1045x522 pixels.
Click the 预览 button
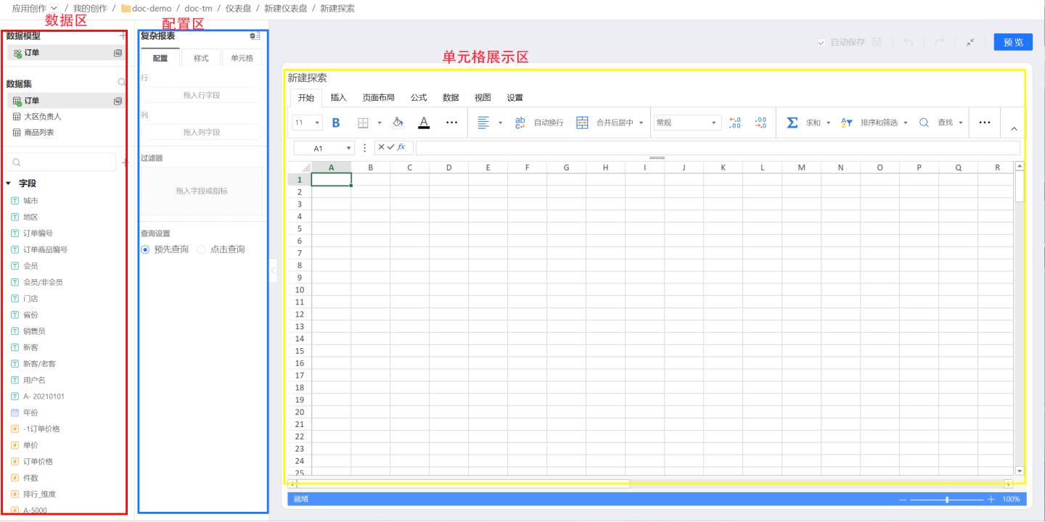(x=1013, y=42)
